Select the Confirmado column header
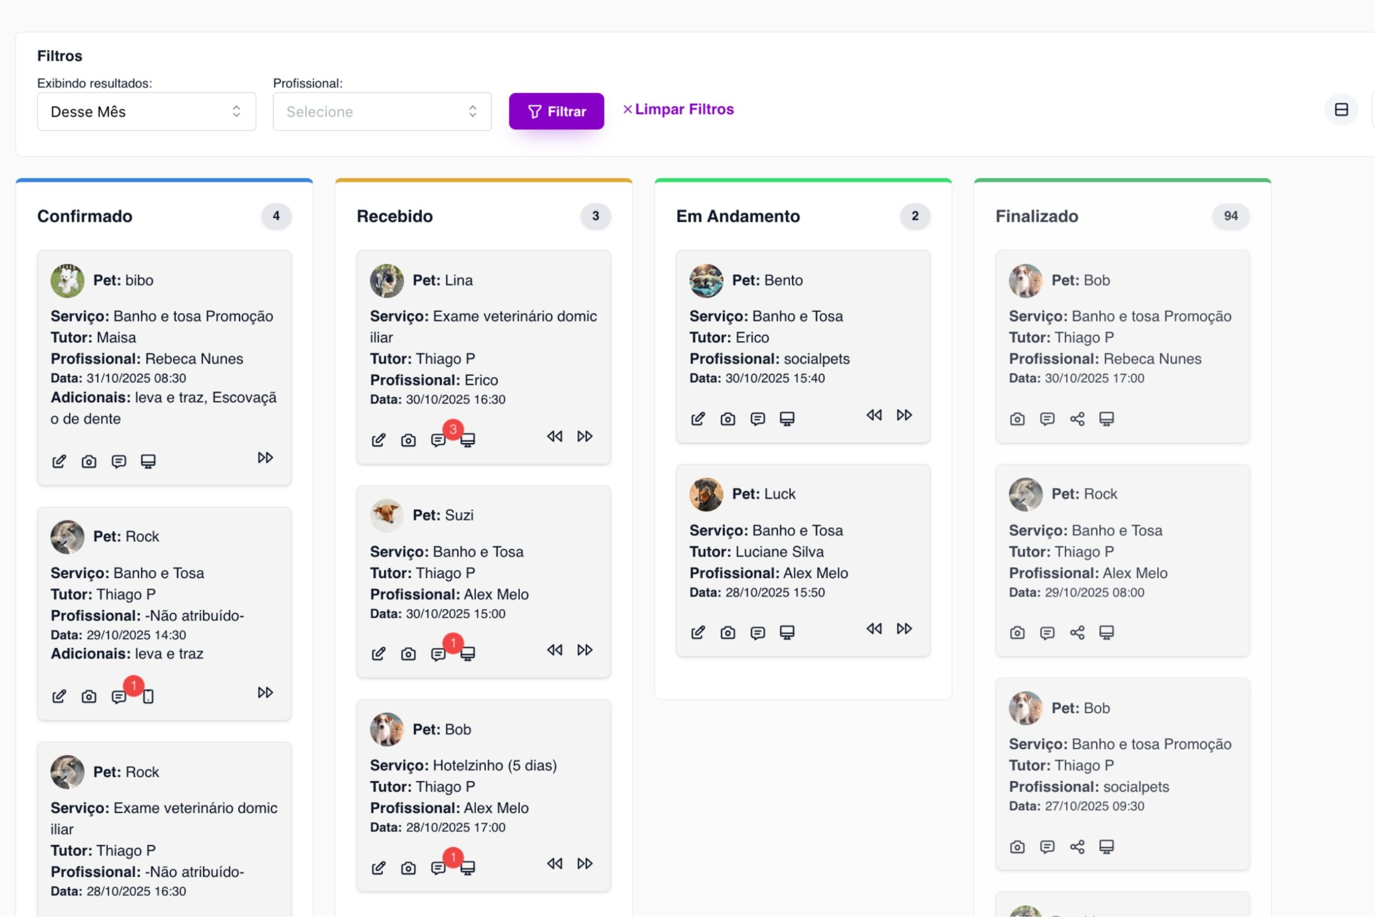This screenshot has width=1375, height=917. coord(85,216)
